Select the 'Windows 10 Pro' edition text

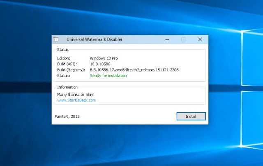pos(104,58)
